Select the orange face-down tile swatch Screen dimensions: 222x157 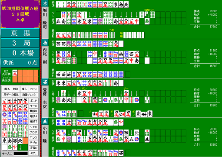click(25, 141)
